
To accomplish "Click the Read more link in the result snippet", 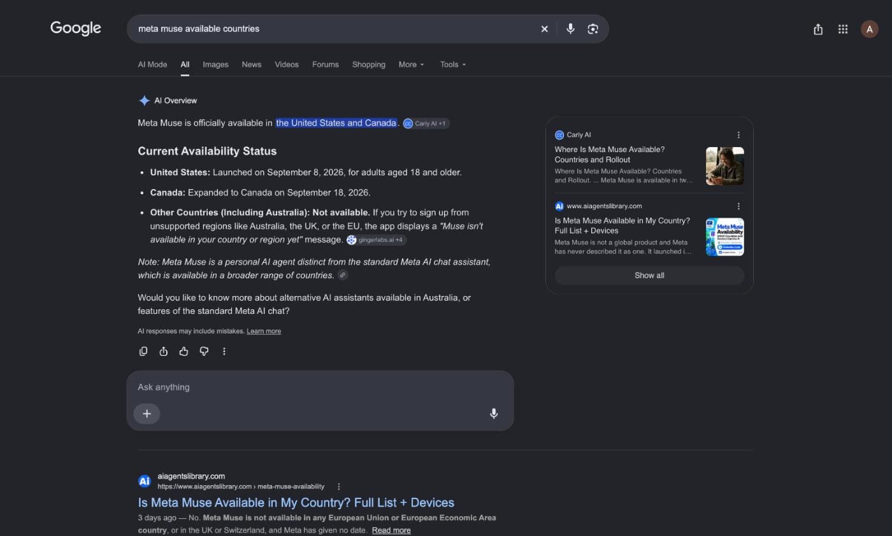I will tap(391, 530).
